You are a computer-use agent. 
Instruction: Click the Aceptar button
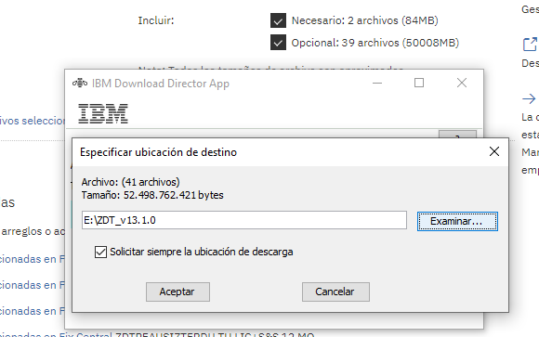pyautogui.click(x=177, y=292)
